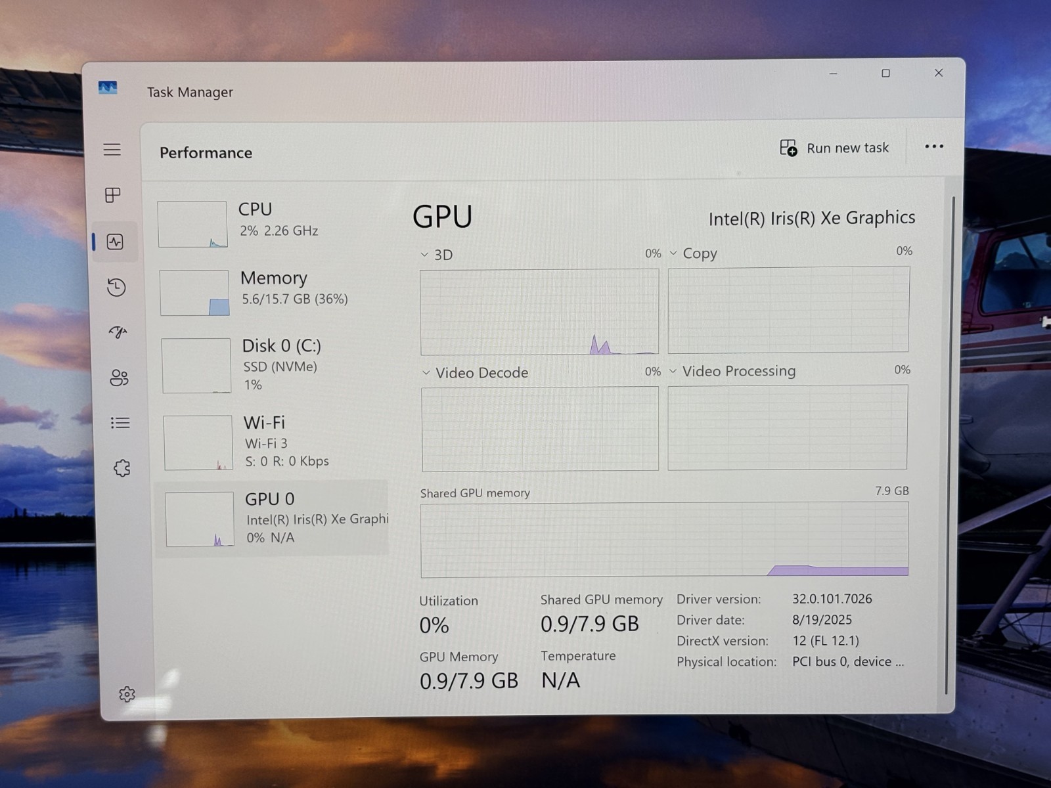Image resolution: width=1051 pixels, height=788 pixels.
Task: Expand the Video Decode engine dropdown
Action: click(x=426, y=373)
